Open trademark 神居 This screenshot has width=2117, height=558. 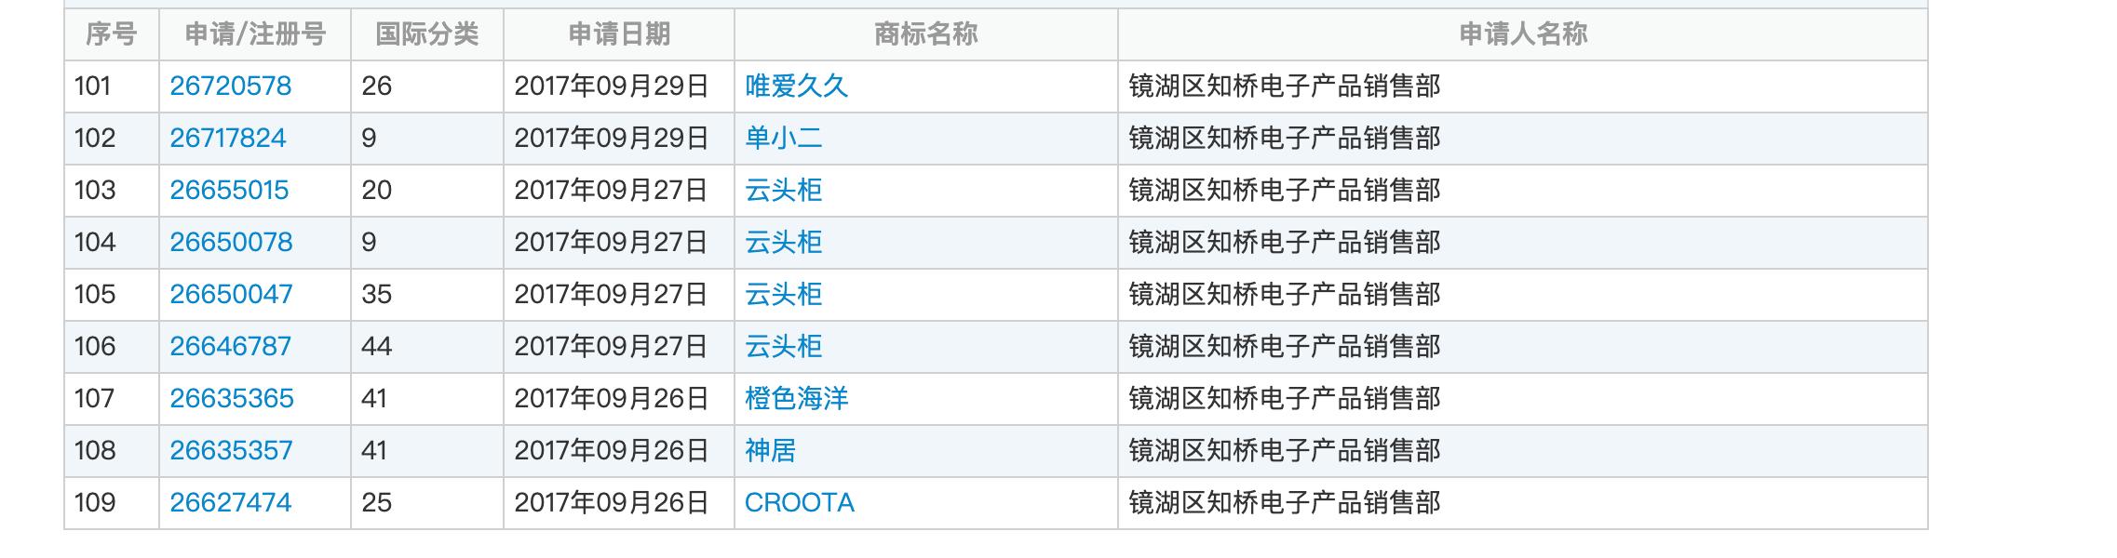(770, 451)
